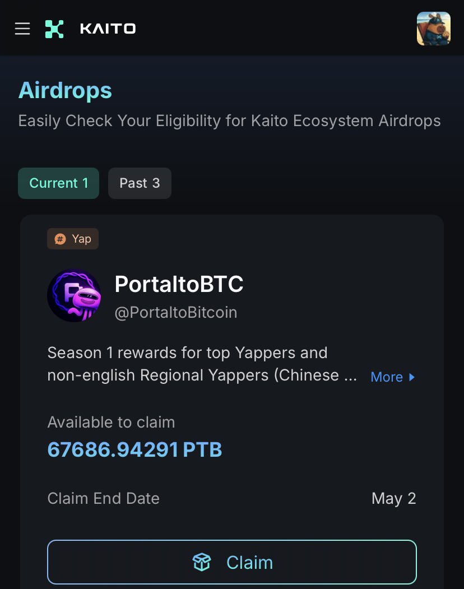464x589 pixels.
Task: Click the Airdrops page heading
Action: (65, 91)
